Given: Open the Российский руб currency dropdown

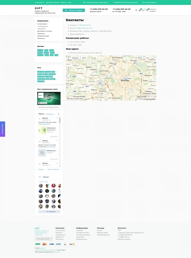Looking at the screenshot, I should (44, 239).
